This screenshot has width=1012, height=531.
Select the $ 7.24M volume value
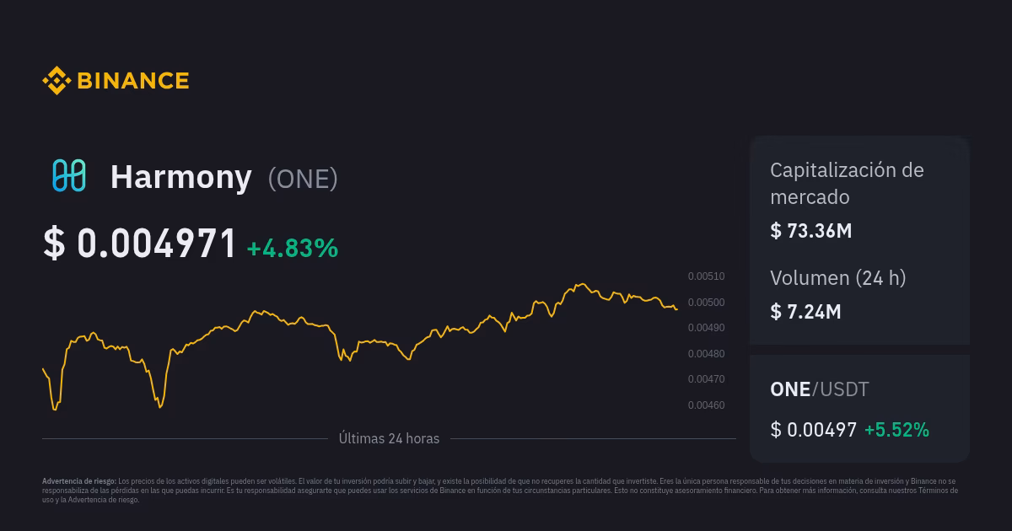pyautogui.click(x=805, y=311)
